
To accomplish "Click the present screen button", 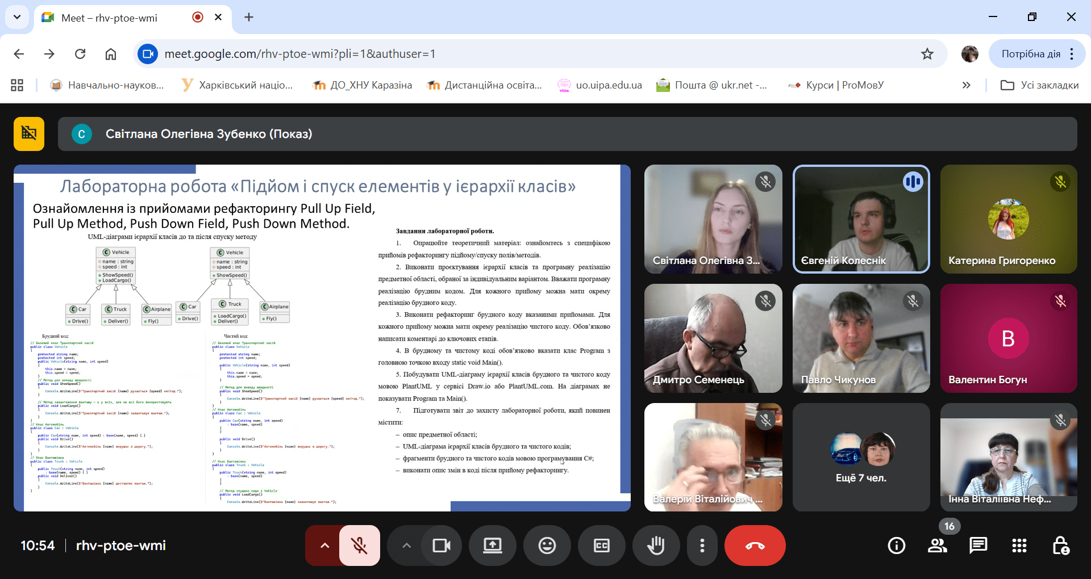I will [x=492, y=546].
